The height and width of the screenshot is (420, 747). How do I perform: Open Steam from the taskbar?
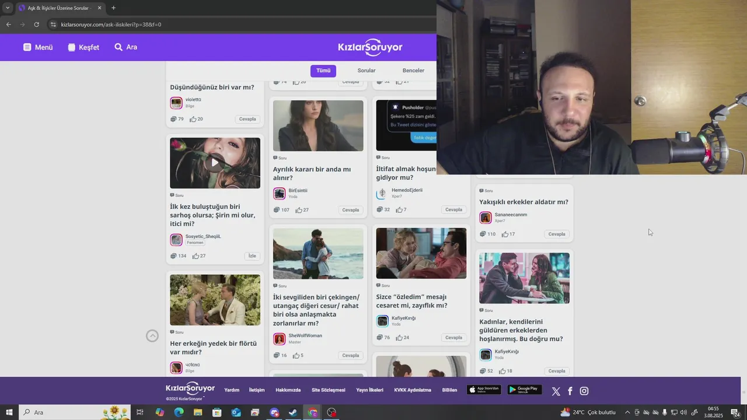294,412
